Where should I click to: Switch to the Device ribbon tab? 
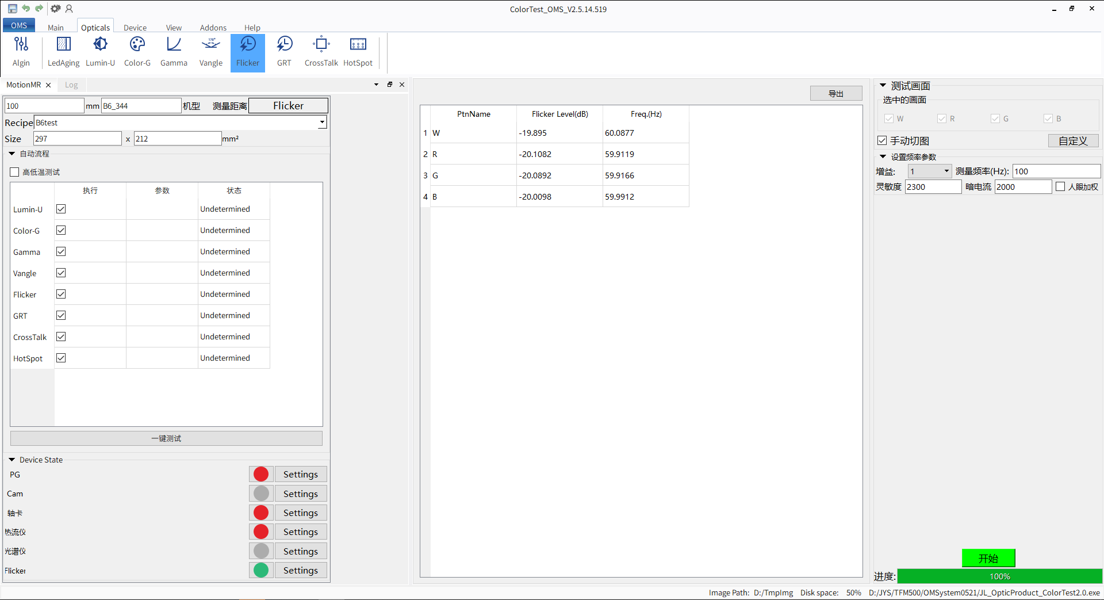tap(135, 28)
